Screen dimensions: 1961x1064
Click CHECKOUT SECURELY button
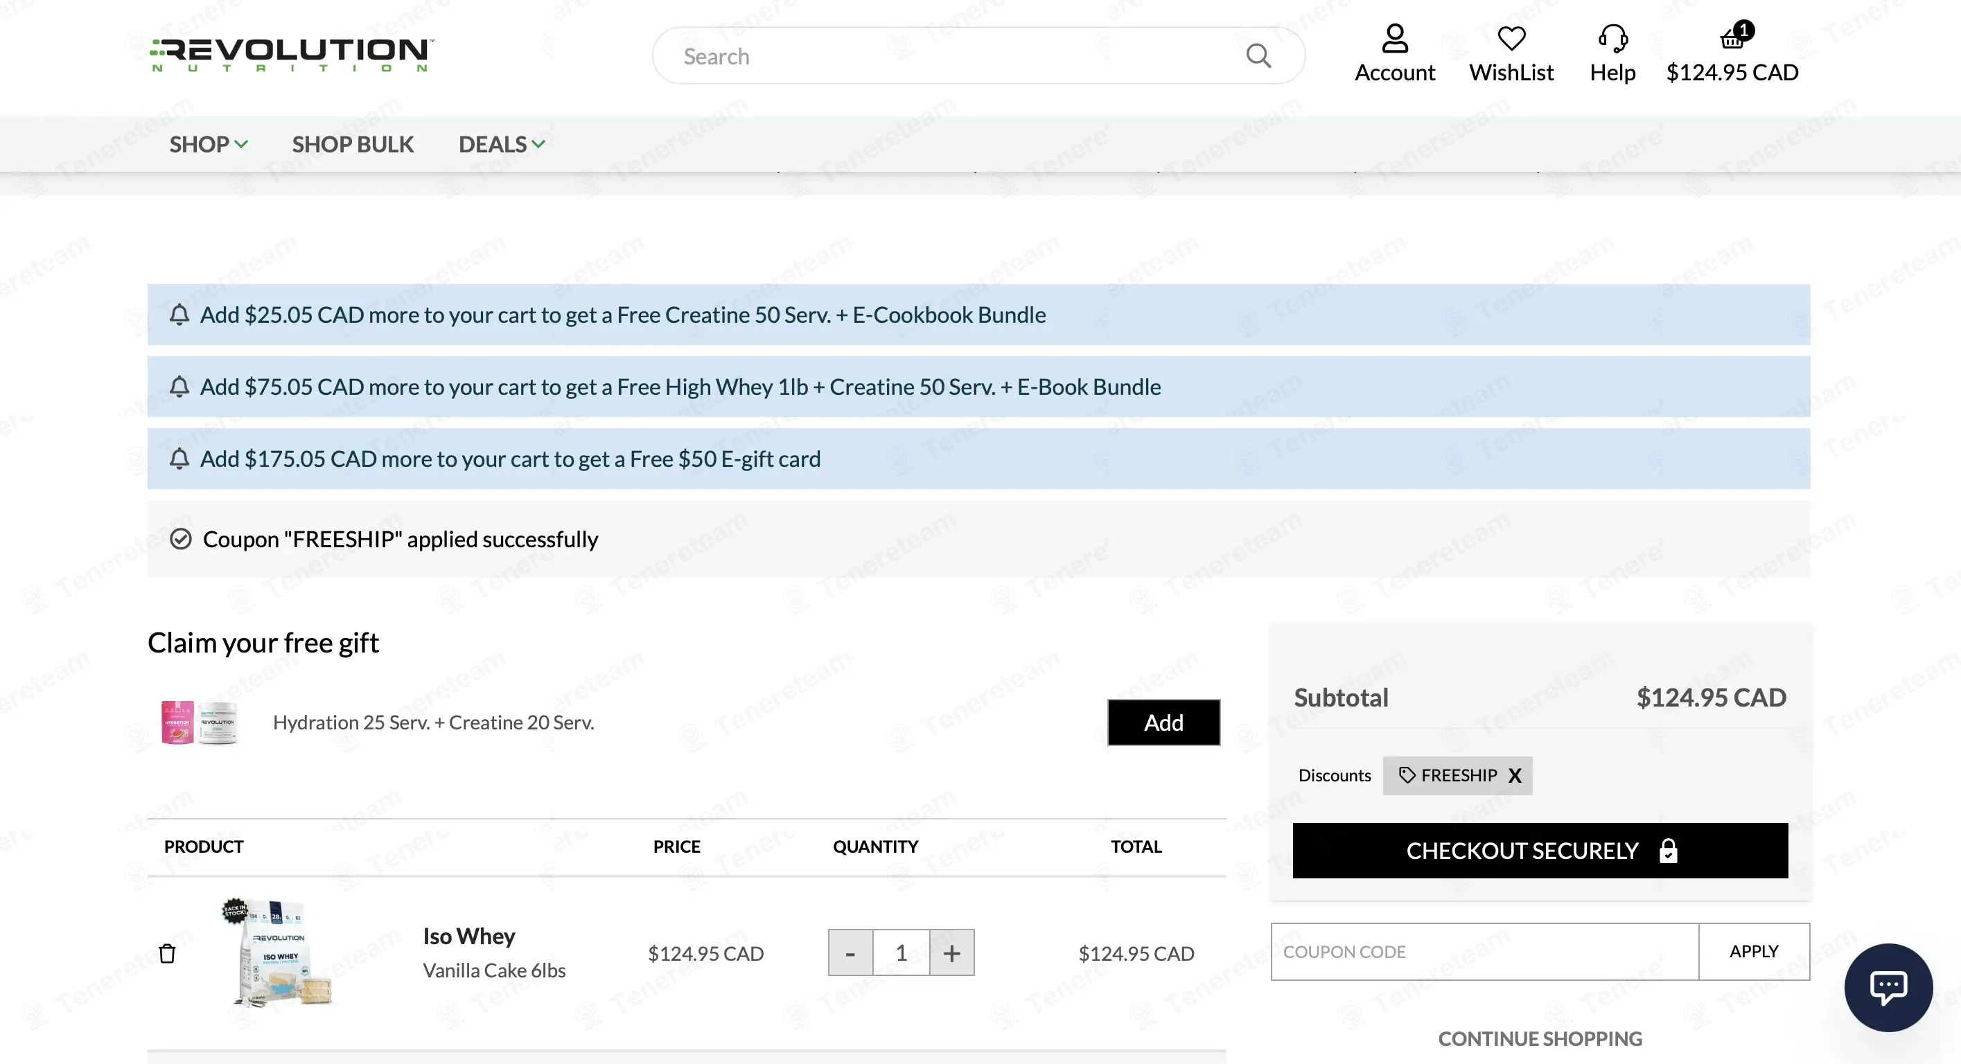1539,850
